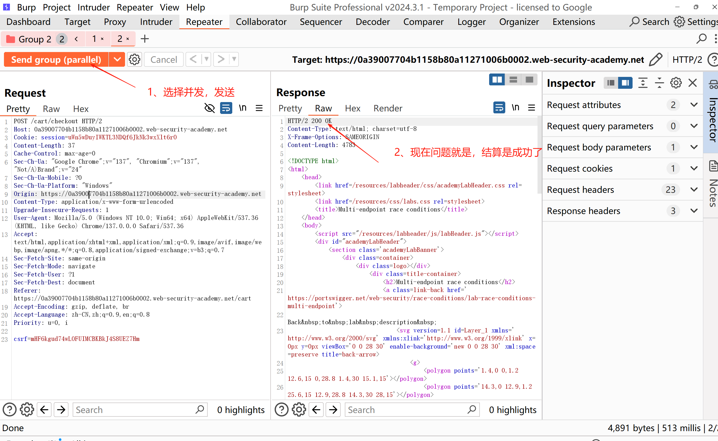Switch to Render tab in Response
The height and width of the screenshot is (441, 718).
click(388, 108)
